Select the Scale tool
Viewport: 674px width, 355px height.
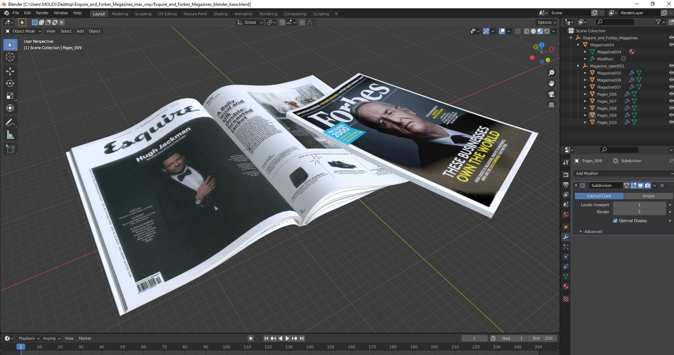click(x=10, y=96)
